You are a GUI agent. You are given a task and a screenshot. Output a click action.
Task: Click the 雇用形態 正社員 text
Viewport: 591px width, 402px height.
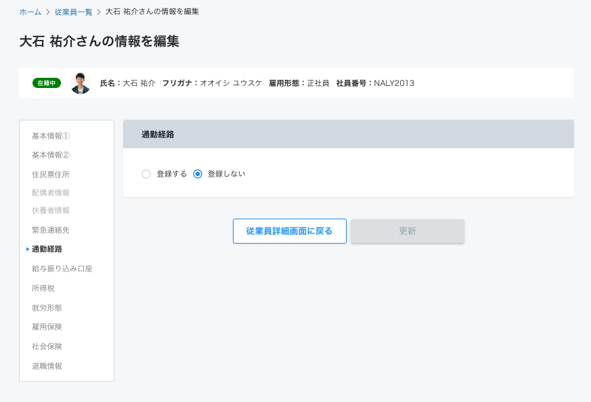(x=299, y=83)
